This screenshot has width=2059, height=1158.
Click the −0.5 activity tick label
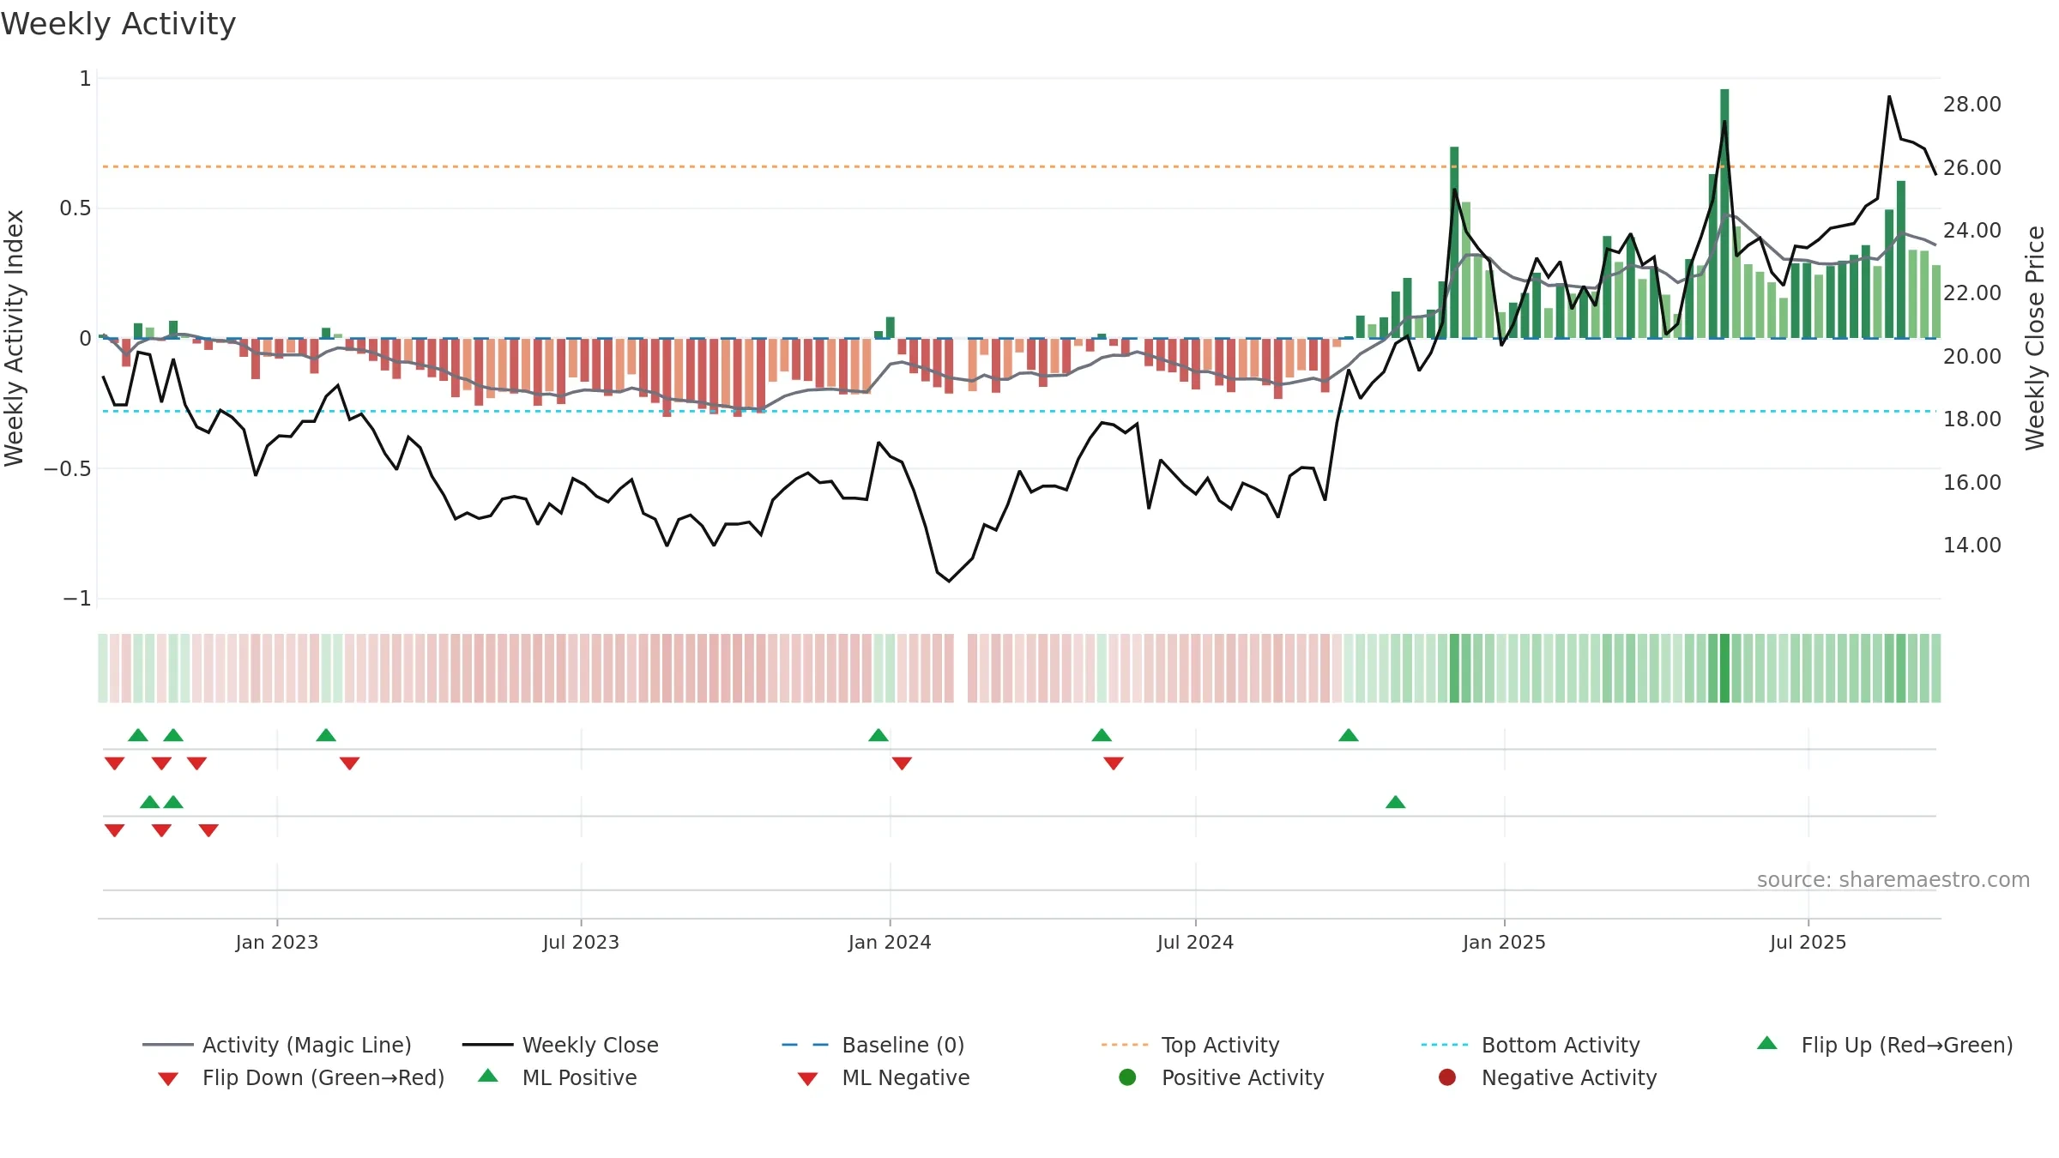(x=67, y=468)
